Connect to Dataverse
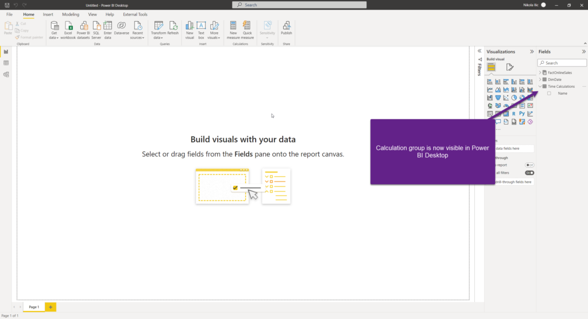 (x=122, y=28)
